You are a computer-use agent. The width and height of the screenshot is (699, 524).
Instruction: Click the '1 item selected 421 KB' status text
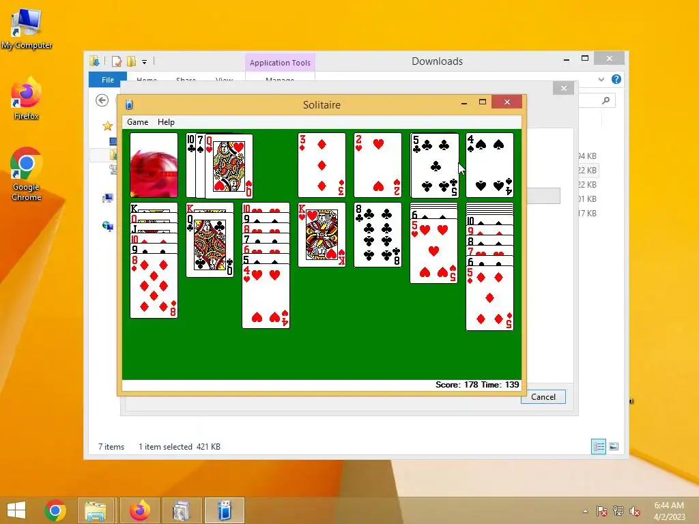coord(180,446)
